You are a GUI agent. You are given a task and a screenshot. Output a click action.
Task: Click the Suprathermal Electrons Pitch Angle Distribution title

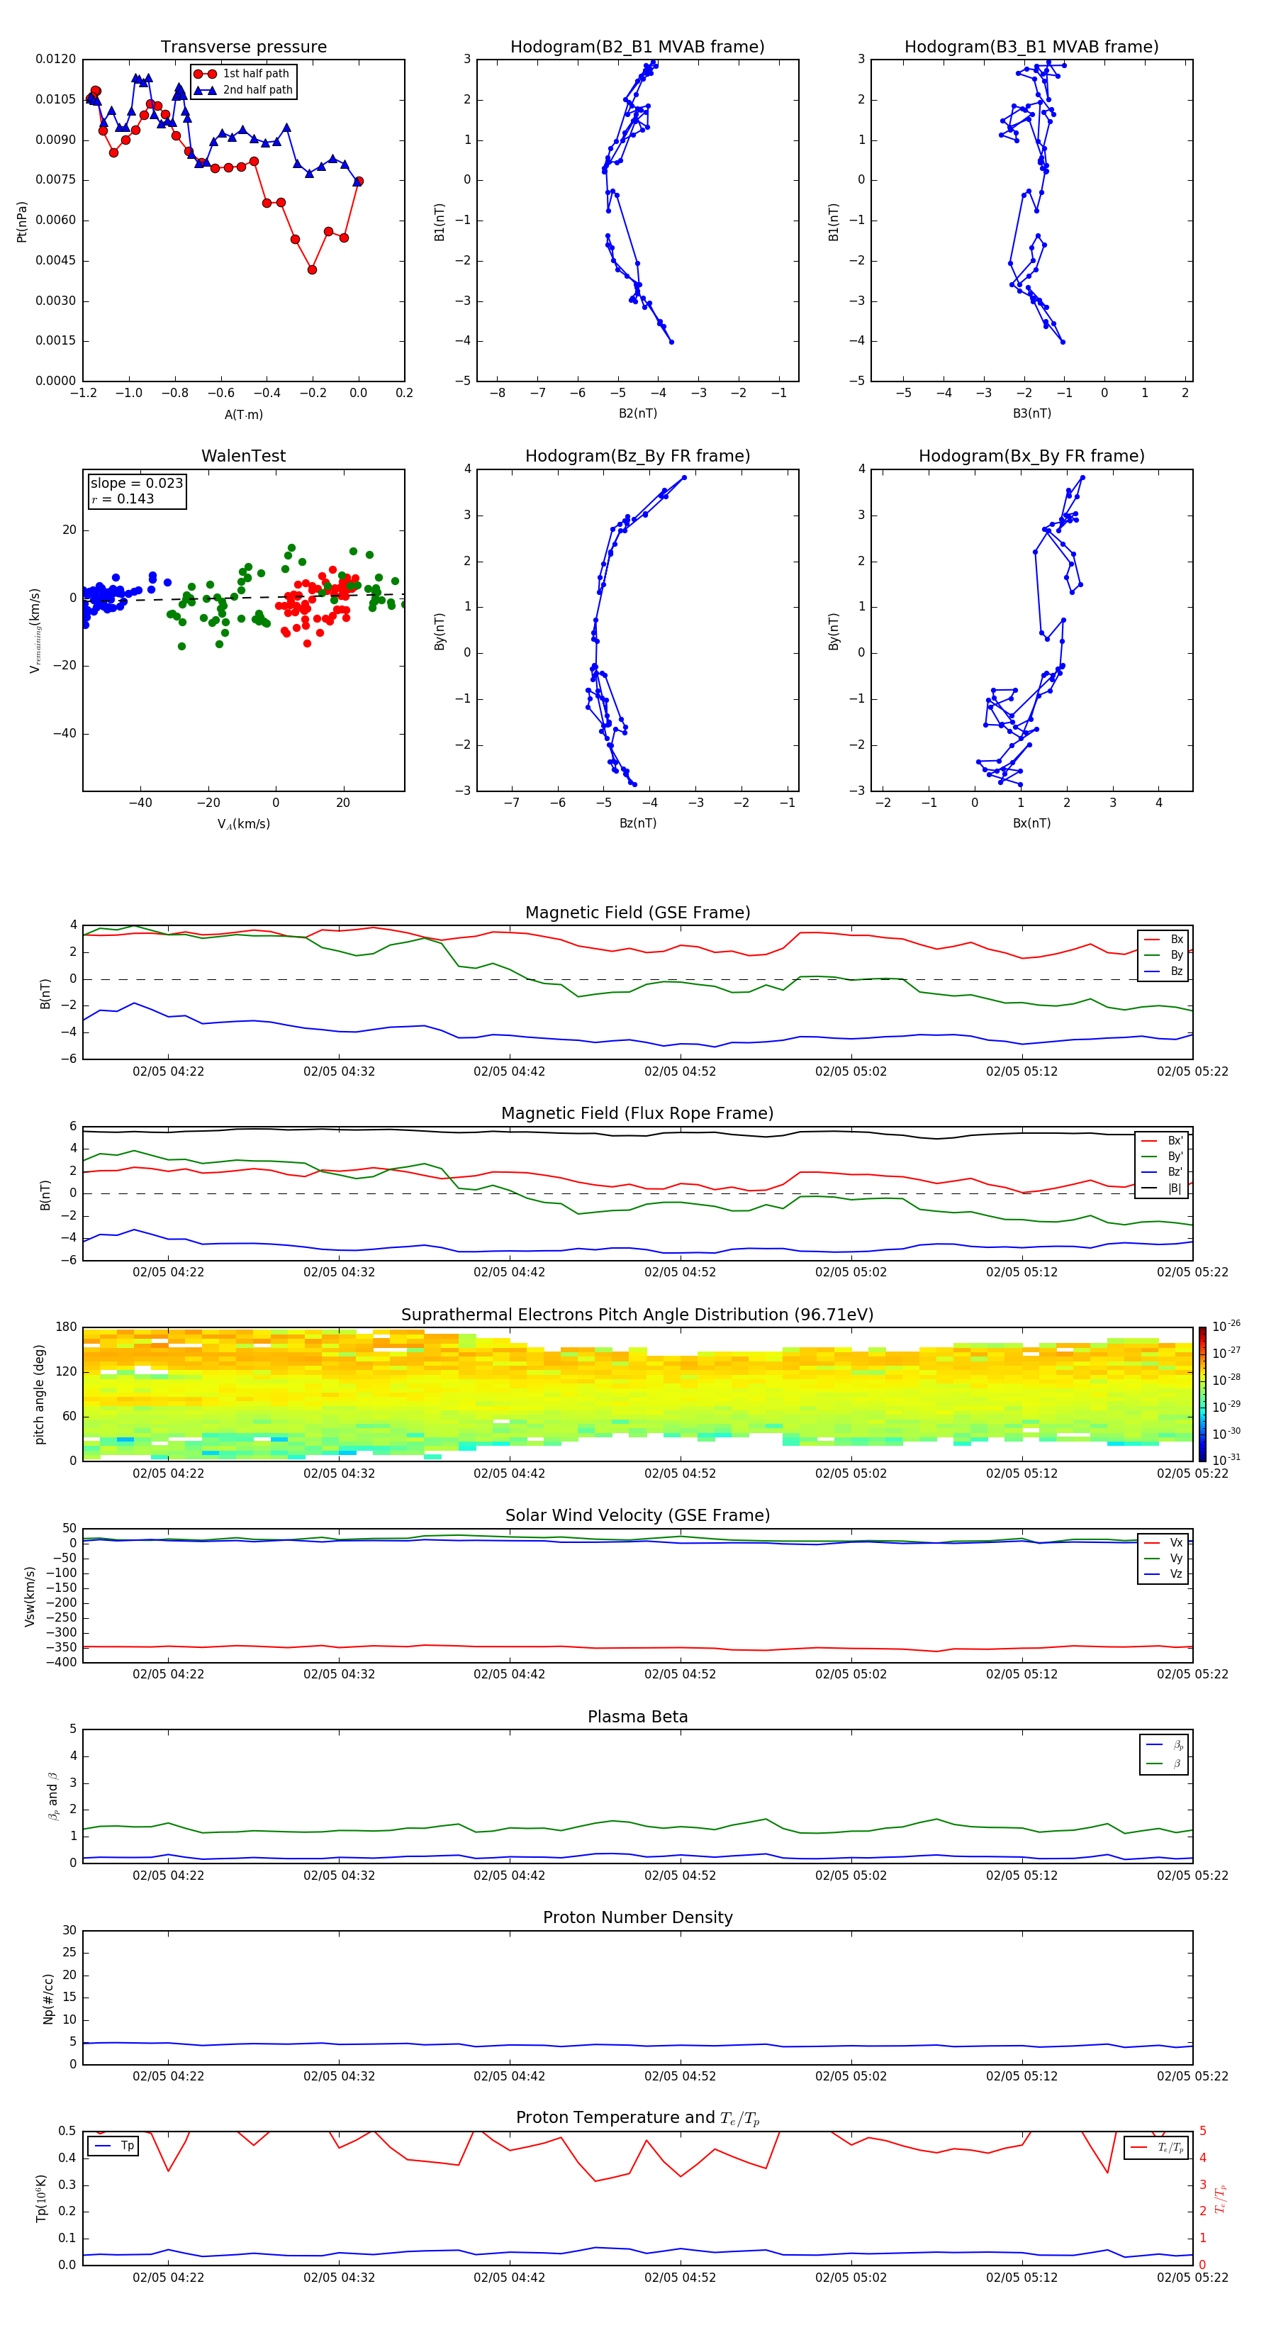[x=637, y=1315]
